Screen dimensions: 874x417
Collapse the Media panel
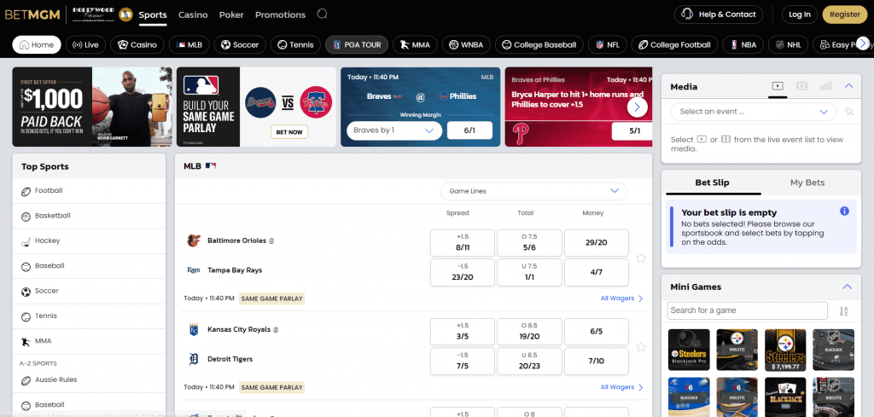pos(849,86)
